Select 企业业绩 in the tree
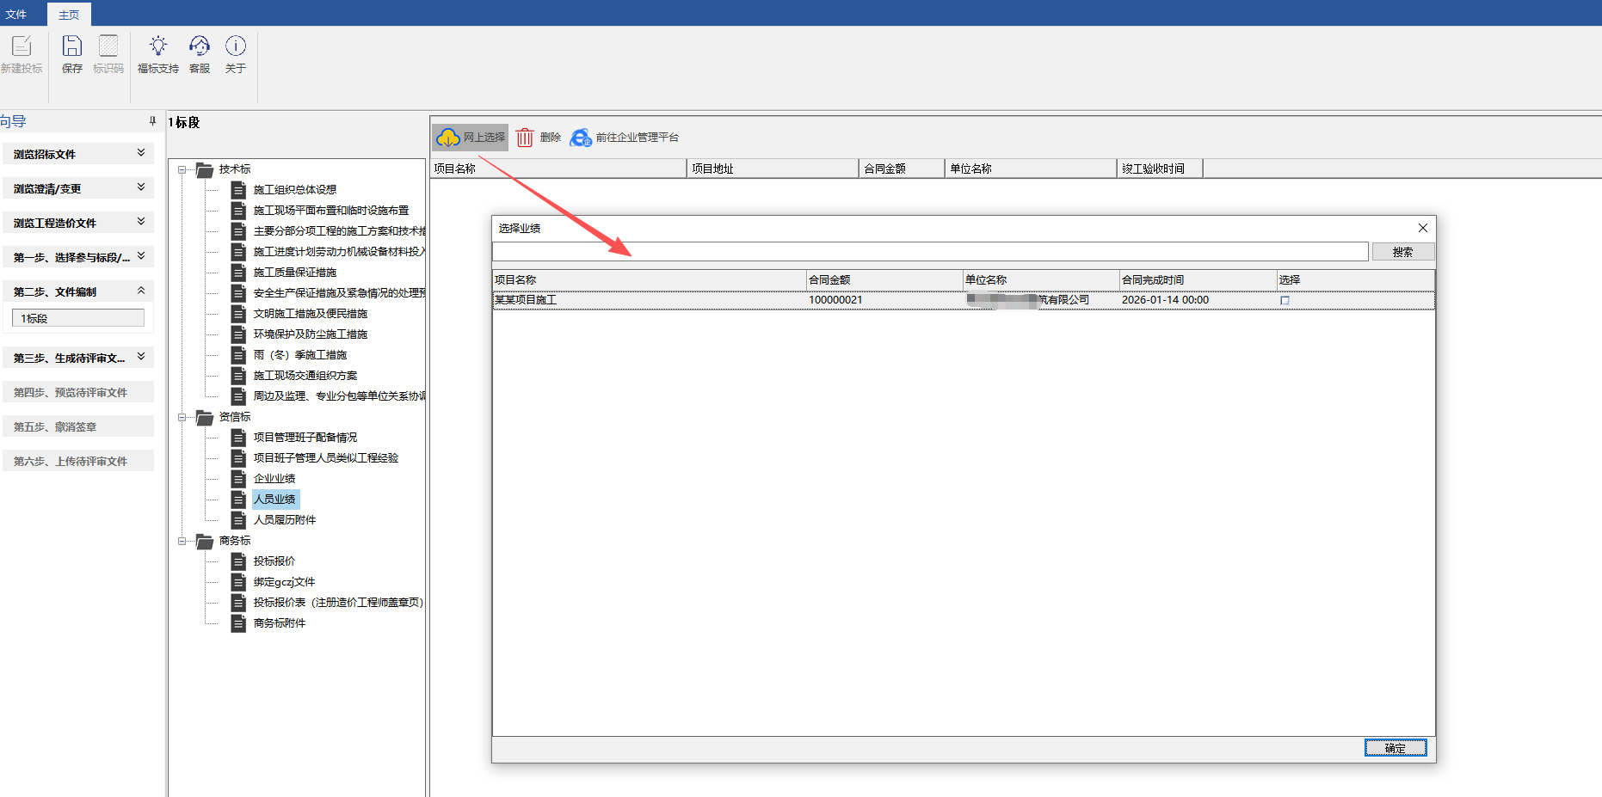Screen dimensions: 1602x797 click(274, 479)
